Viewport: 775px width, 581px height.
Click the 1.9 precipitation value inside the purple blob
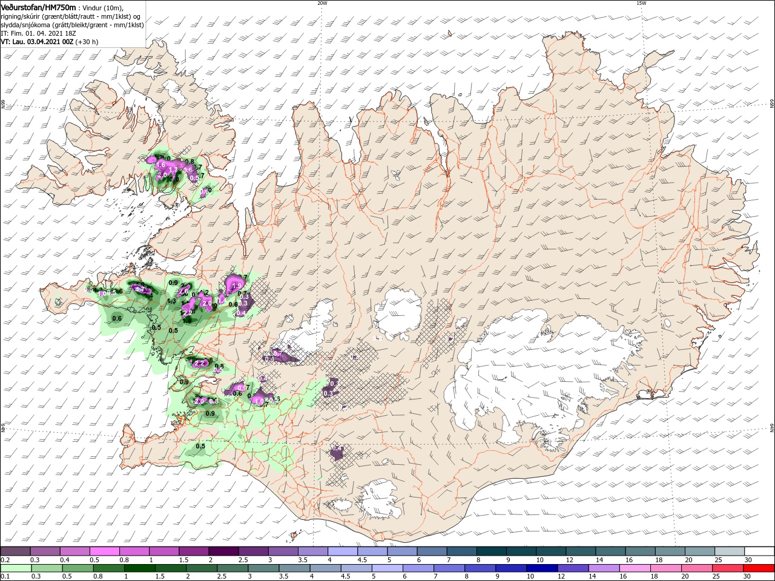tap(237, 286)
